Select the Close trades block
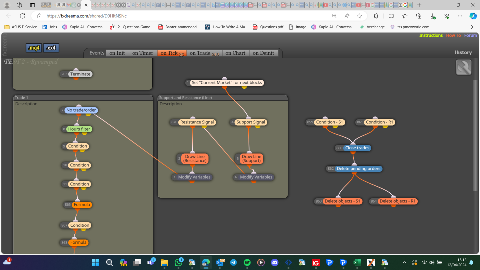480x270 pixels. (x=353, y=148)
